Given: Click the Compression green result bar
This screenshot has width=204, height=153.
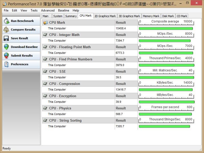Looking at the screenshot, I should click(165, 90).
